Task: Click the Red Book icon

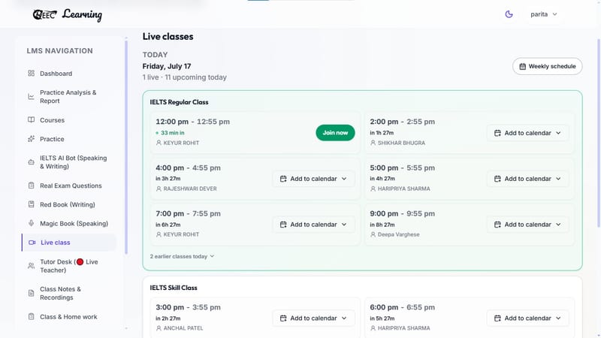Action: [x=31, y=204]
